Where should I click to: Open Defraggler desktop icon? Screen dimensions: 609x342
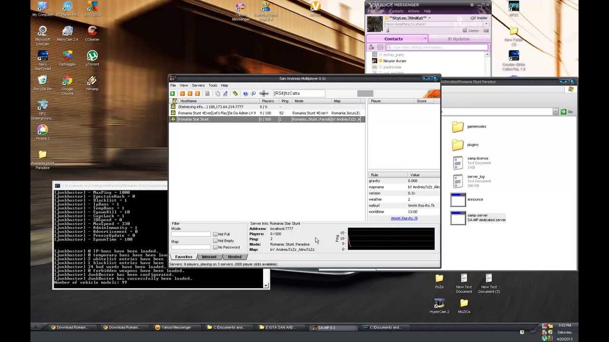68,58
